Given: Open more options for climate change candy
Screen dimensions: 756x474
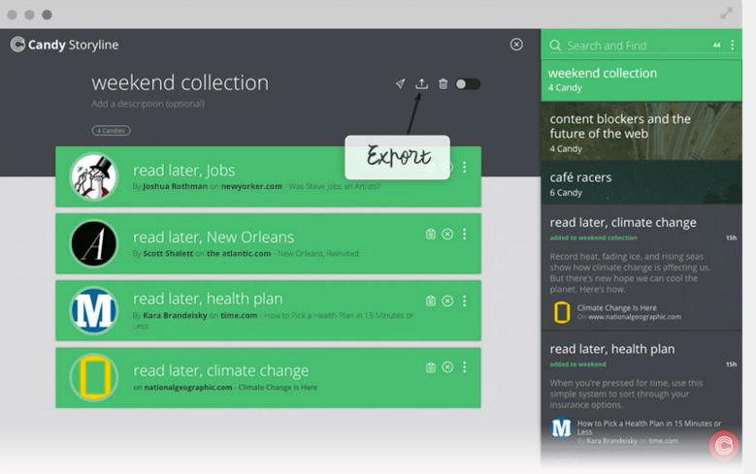Looking at the screenshot, I should 464,367.
